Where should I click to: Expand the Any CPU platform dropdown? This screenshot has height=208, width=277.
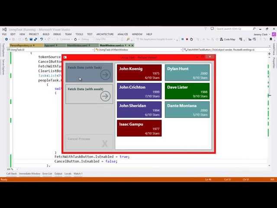point(106,39)
